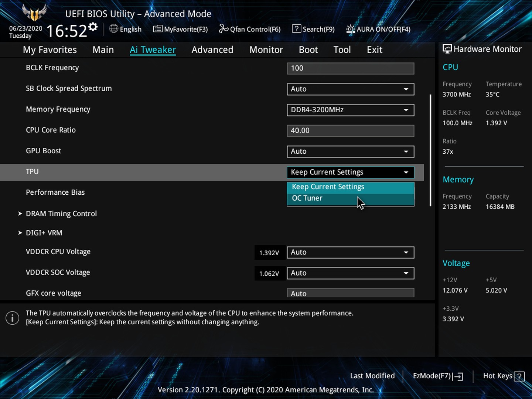Click the MyFavorite(F3) button label
The image size is (532, 399).
[186, 29]
